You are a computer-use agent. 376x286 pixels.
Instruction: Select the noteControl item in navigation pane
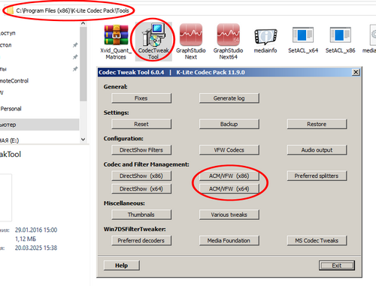(x=14, y=81)
